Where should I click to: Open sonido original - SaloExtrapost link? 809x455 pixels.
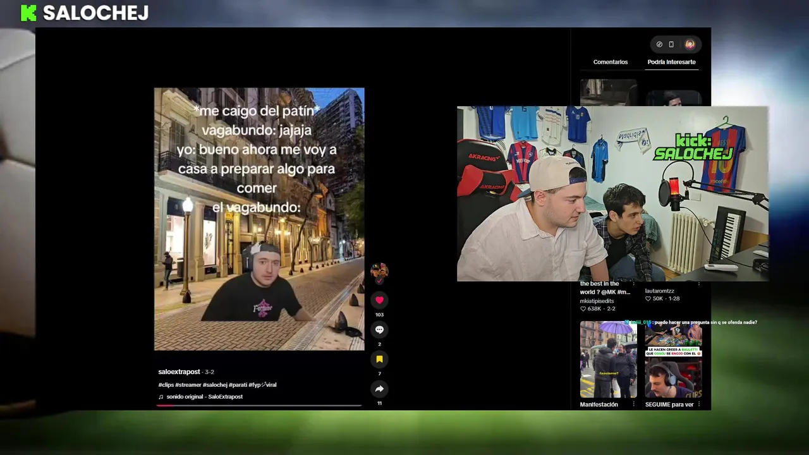205,397
